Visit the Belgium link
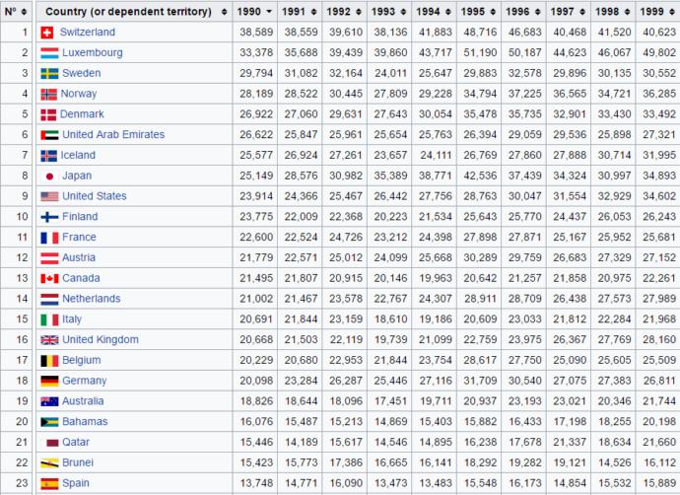Viewport: 680px width, 495px height. pos(82,360)
